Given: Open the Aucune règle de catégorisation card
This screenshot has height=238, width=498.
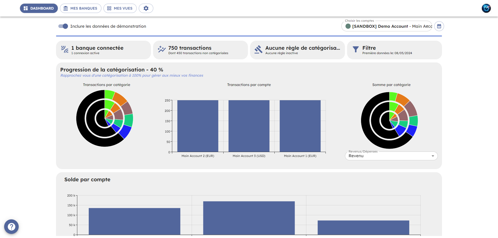Looking at the screenshot, I should pos(298,50).
